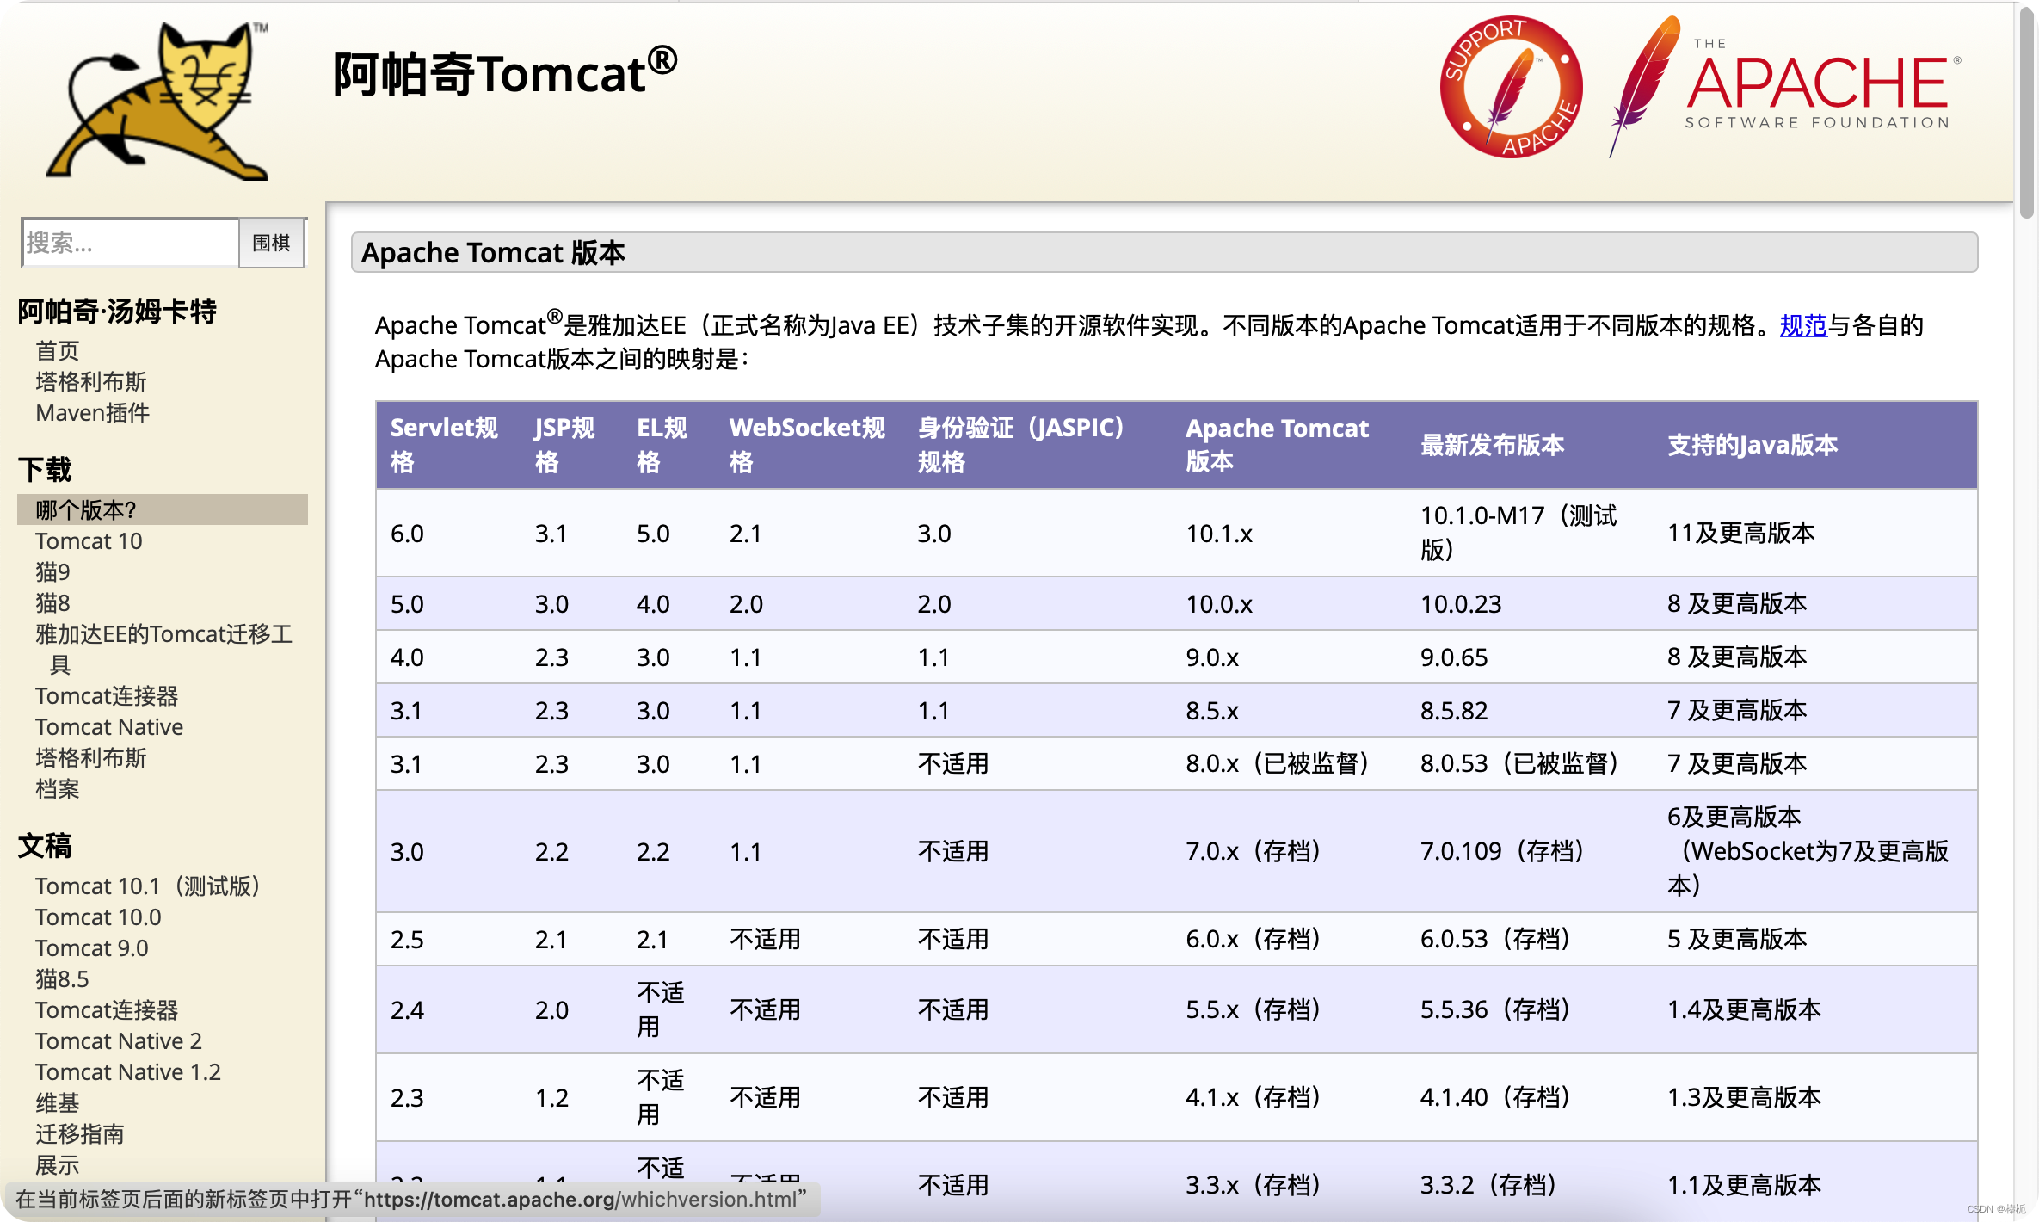
Task: Open the Tomcat 10 download link
Action: 89,541
